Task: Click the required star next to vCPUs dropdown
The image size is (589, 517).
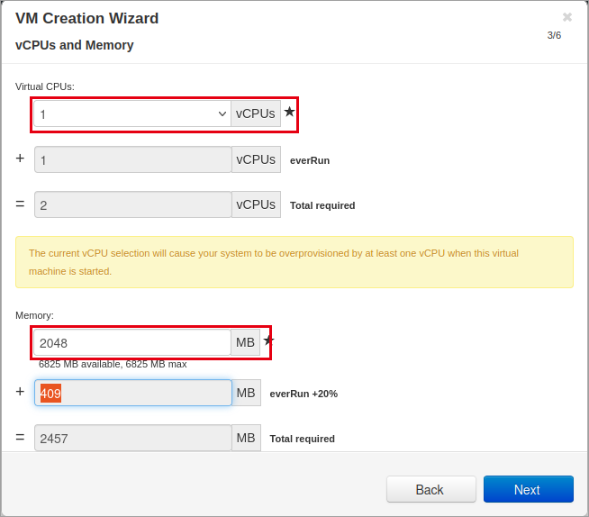Action: tap(289, 112)
